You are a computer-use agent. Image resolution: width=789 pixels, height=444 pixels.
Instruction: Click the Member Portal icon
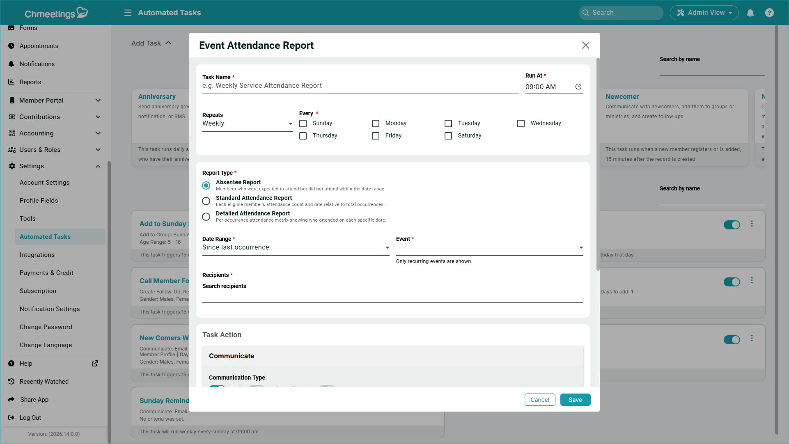[11, 101]
